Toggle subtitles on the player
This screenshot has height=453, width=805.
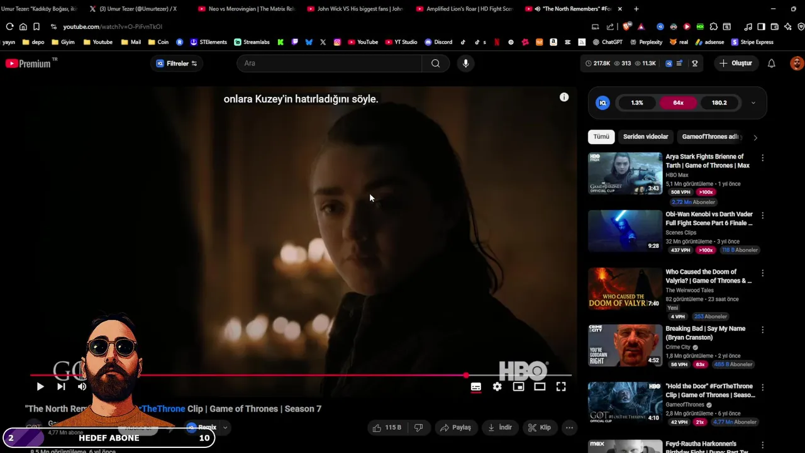coord(476,387)
